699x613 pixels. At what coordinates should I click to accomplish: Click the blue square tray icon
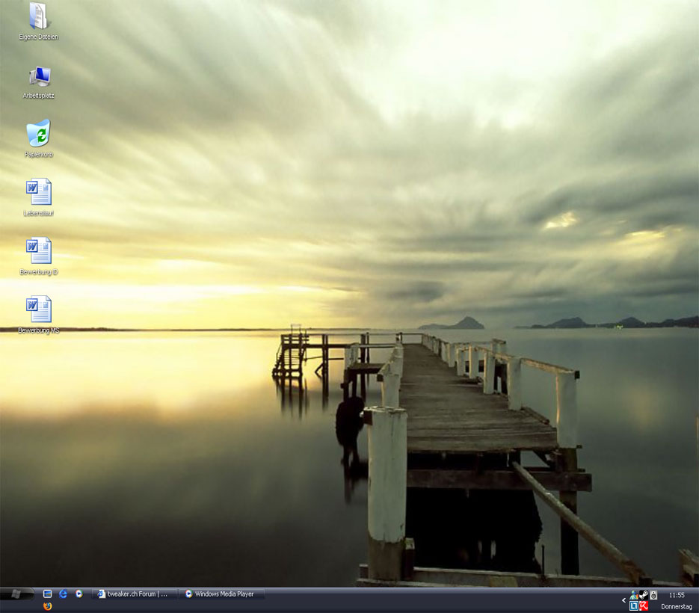click(x=634, y=606)
